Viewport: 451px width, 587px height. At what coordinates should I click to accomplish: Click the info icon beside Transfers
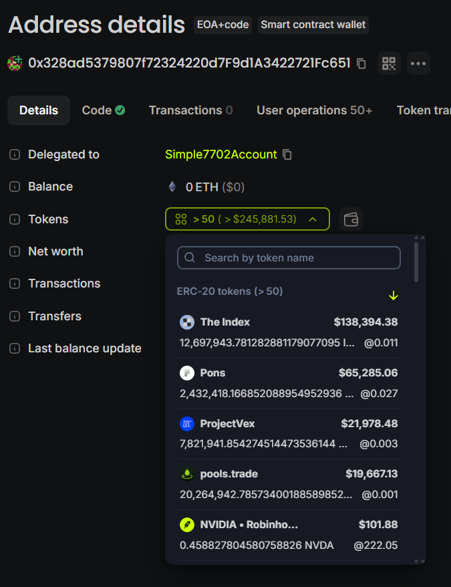(15, 316)
